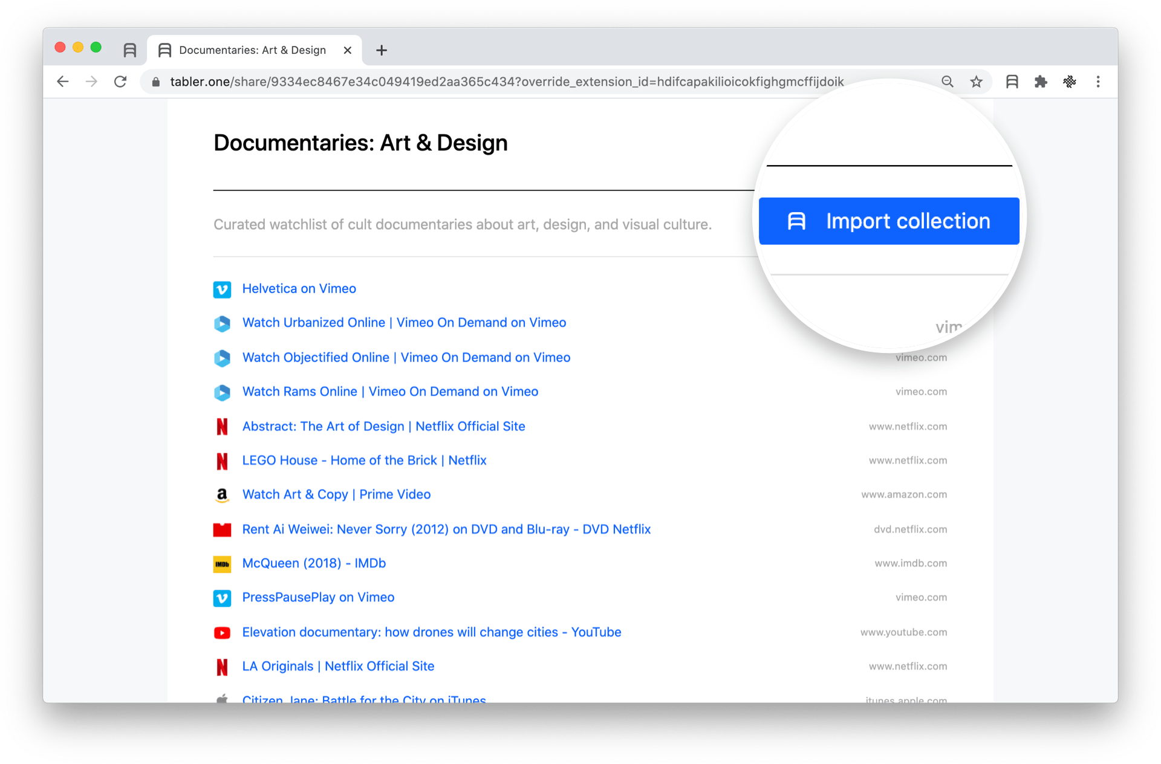Click the Import collection button
The height and width of the screenshot is (764, 1161).
(x=888, y=221)
